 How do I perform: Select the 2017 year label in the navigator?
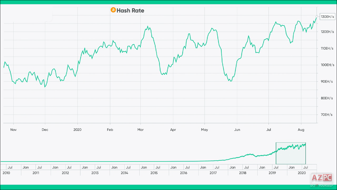[x=213, y=173]
